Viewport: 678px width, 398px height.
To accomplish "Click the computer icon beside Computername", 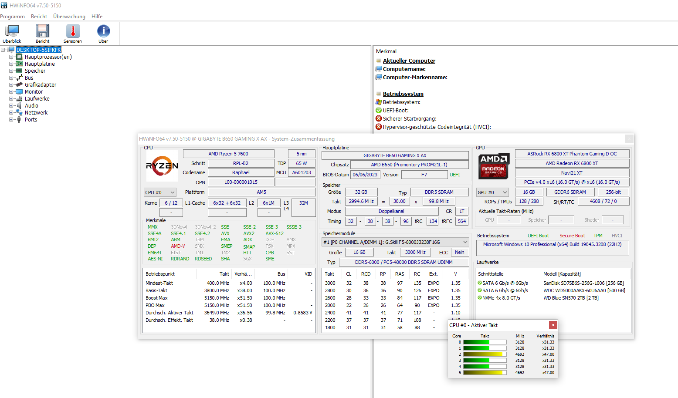I will click(x=379, y=69).
